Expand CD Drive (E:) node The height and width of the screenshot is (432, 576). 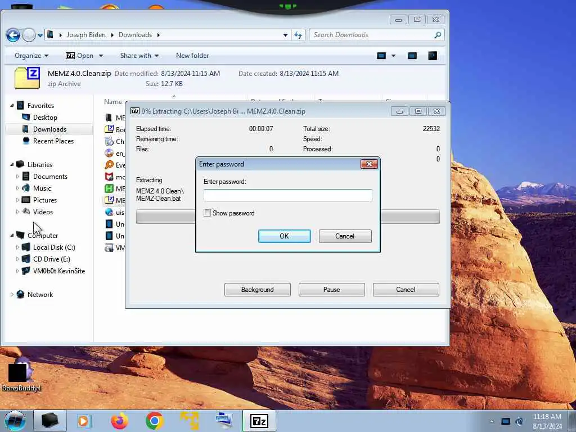17,259
